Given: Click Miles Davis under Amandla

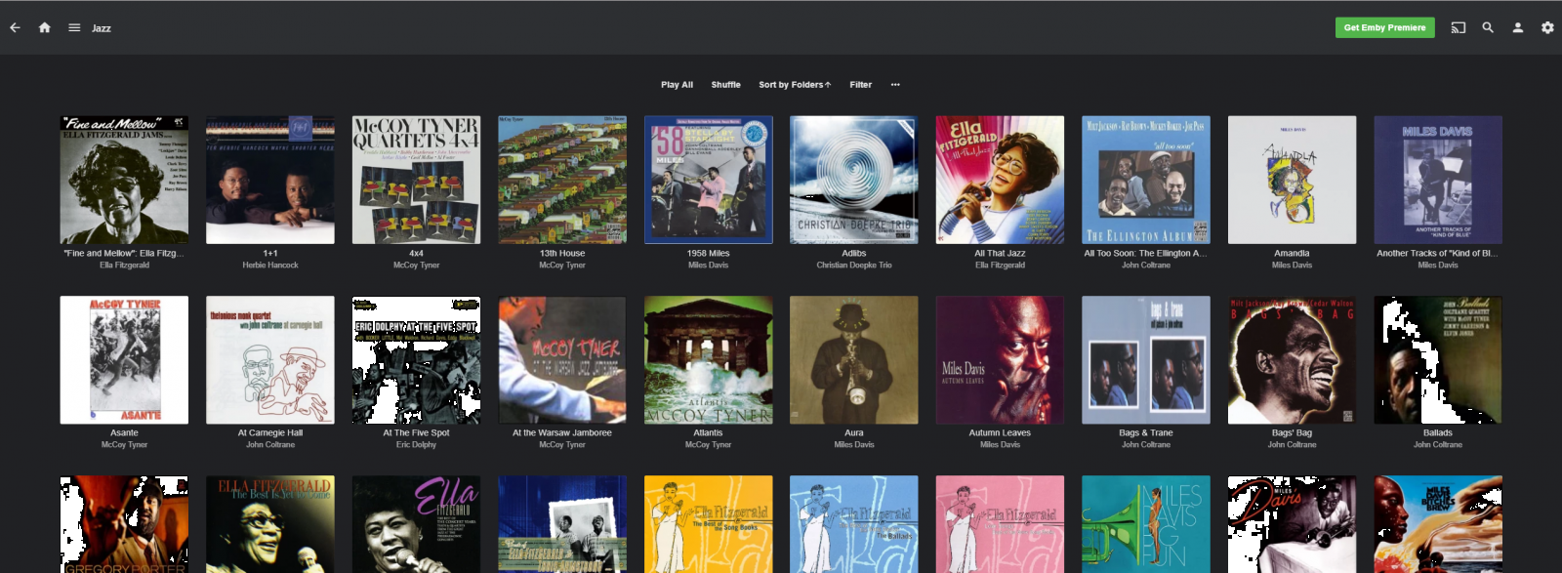Looking at the screenshot, I should click(x=1292, y=265).
